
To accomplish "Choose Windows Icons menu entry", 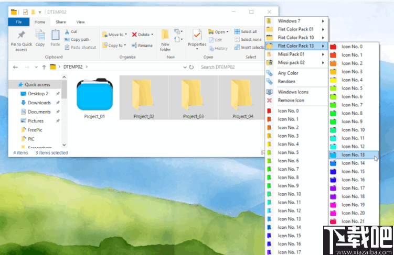I will coord(296,92).
